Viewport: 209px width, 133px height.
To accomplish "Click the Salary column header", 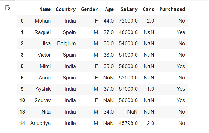I will 129,9.
